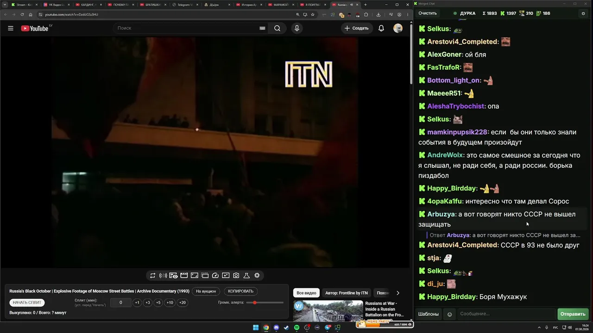Select the Автор: Frontline by ITN chip
Screen dimensions: 593x333
[347, 293]
